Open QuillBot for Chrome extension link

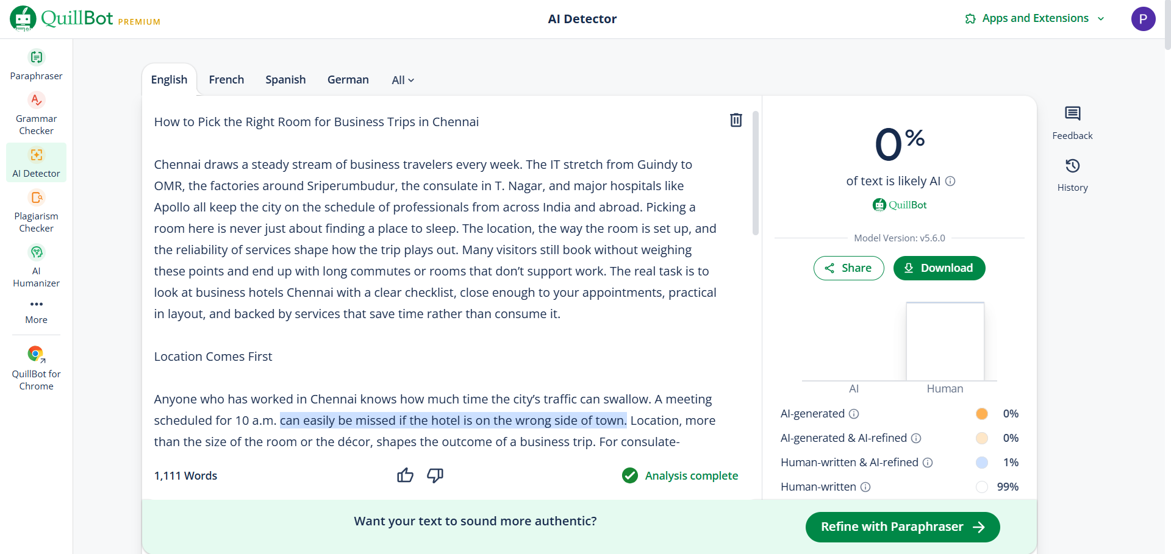(36, 368)
